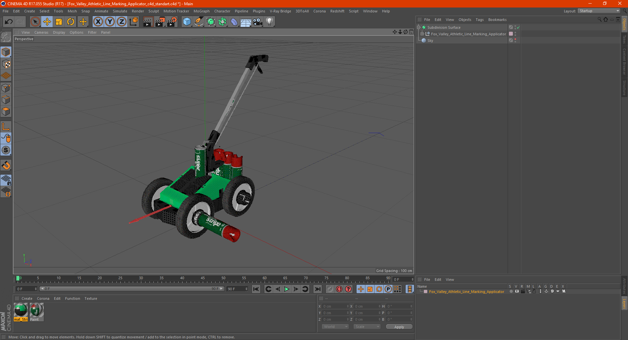
Task: Select the Paint material thumbnail
Action: 37,312
